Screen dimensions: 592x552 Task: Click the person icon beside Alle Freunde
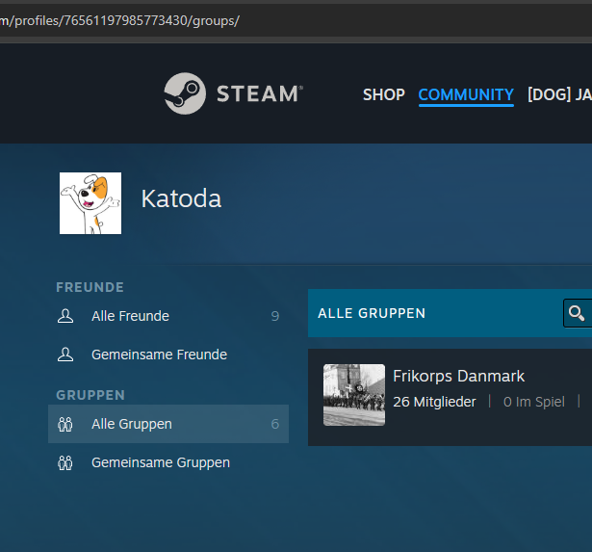tap(65, 316)
